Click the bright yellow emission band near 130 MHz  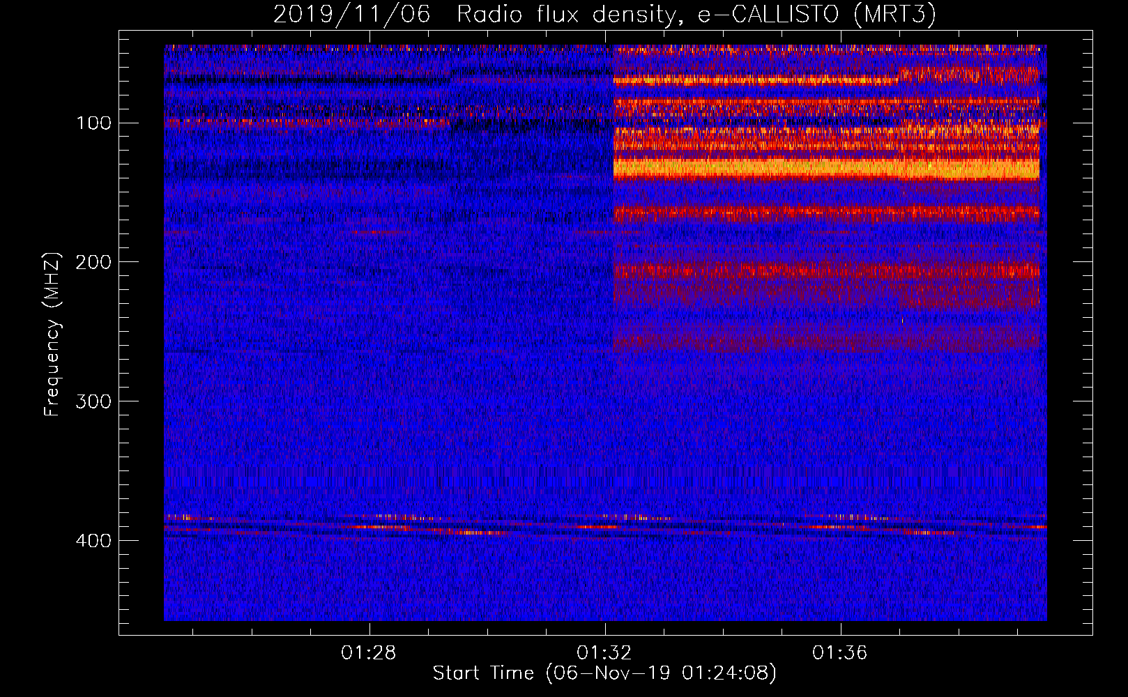(826, 169)
